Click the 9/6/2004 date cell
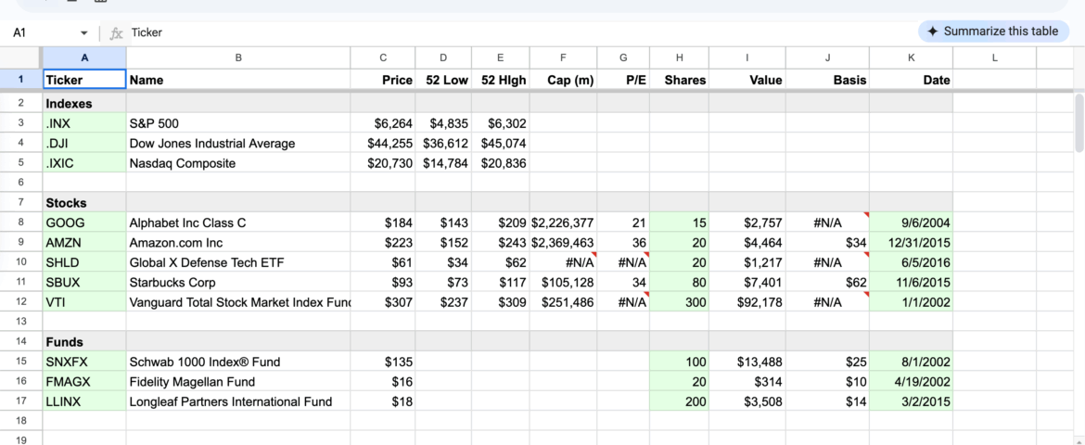 (912, 222)
